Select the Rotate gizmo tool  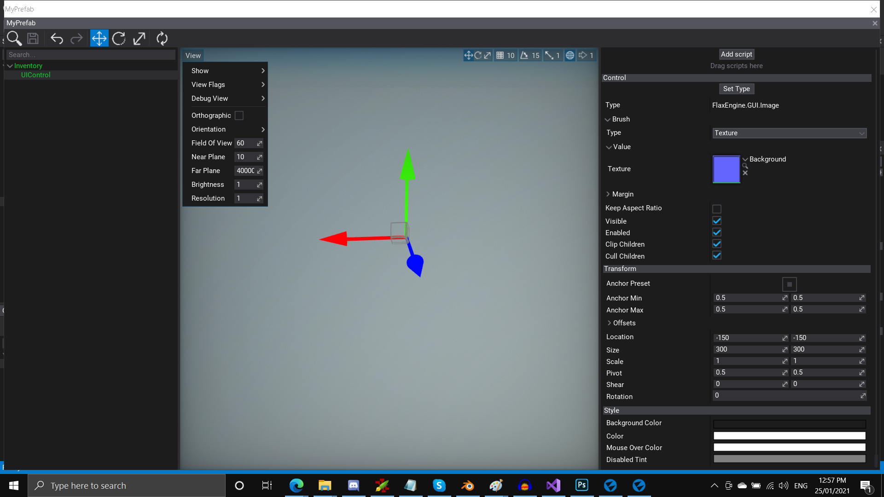coord(119,38)
